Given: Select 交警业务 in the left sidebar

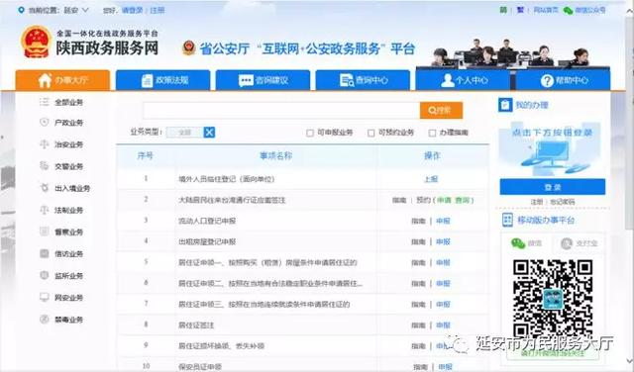Looking at the screenshot, I should [68, 166].
